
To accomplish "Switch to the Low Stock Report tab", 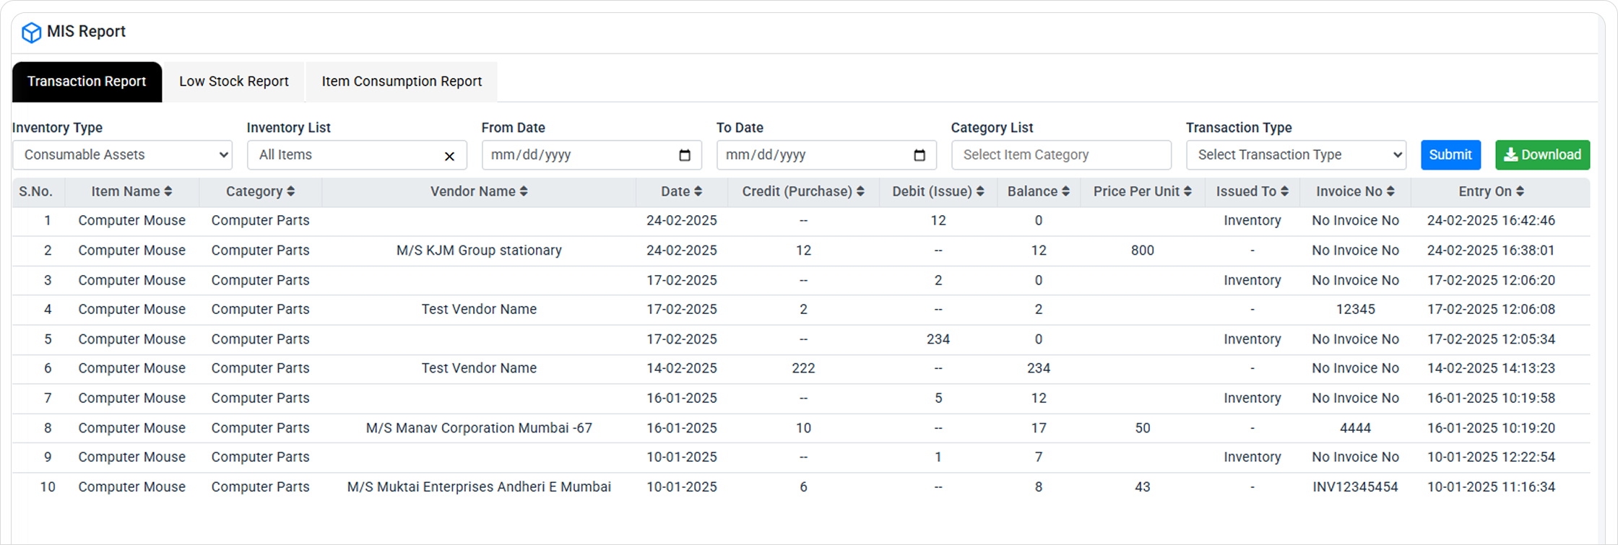I will pyautogui.click(x=234, y=82).
